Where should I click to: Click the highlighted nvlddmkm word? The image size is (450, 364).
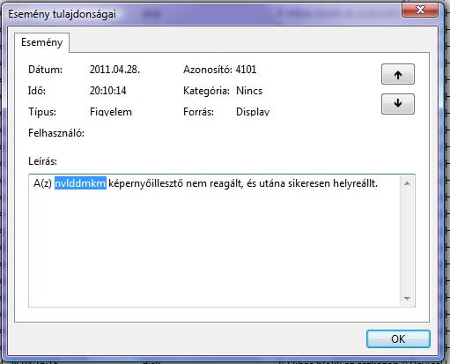pos(80,183)
